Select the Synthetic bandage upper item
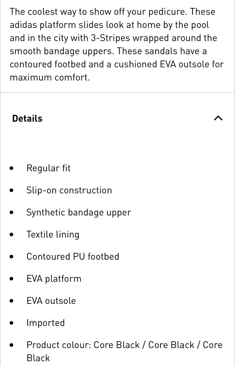The height and width of the screenshot is (366, 235). [79, 212]
